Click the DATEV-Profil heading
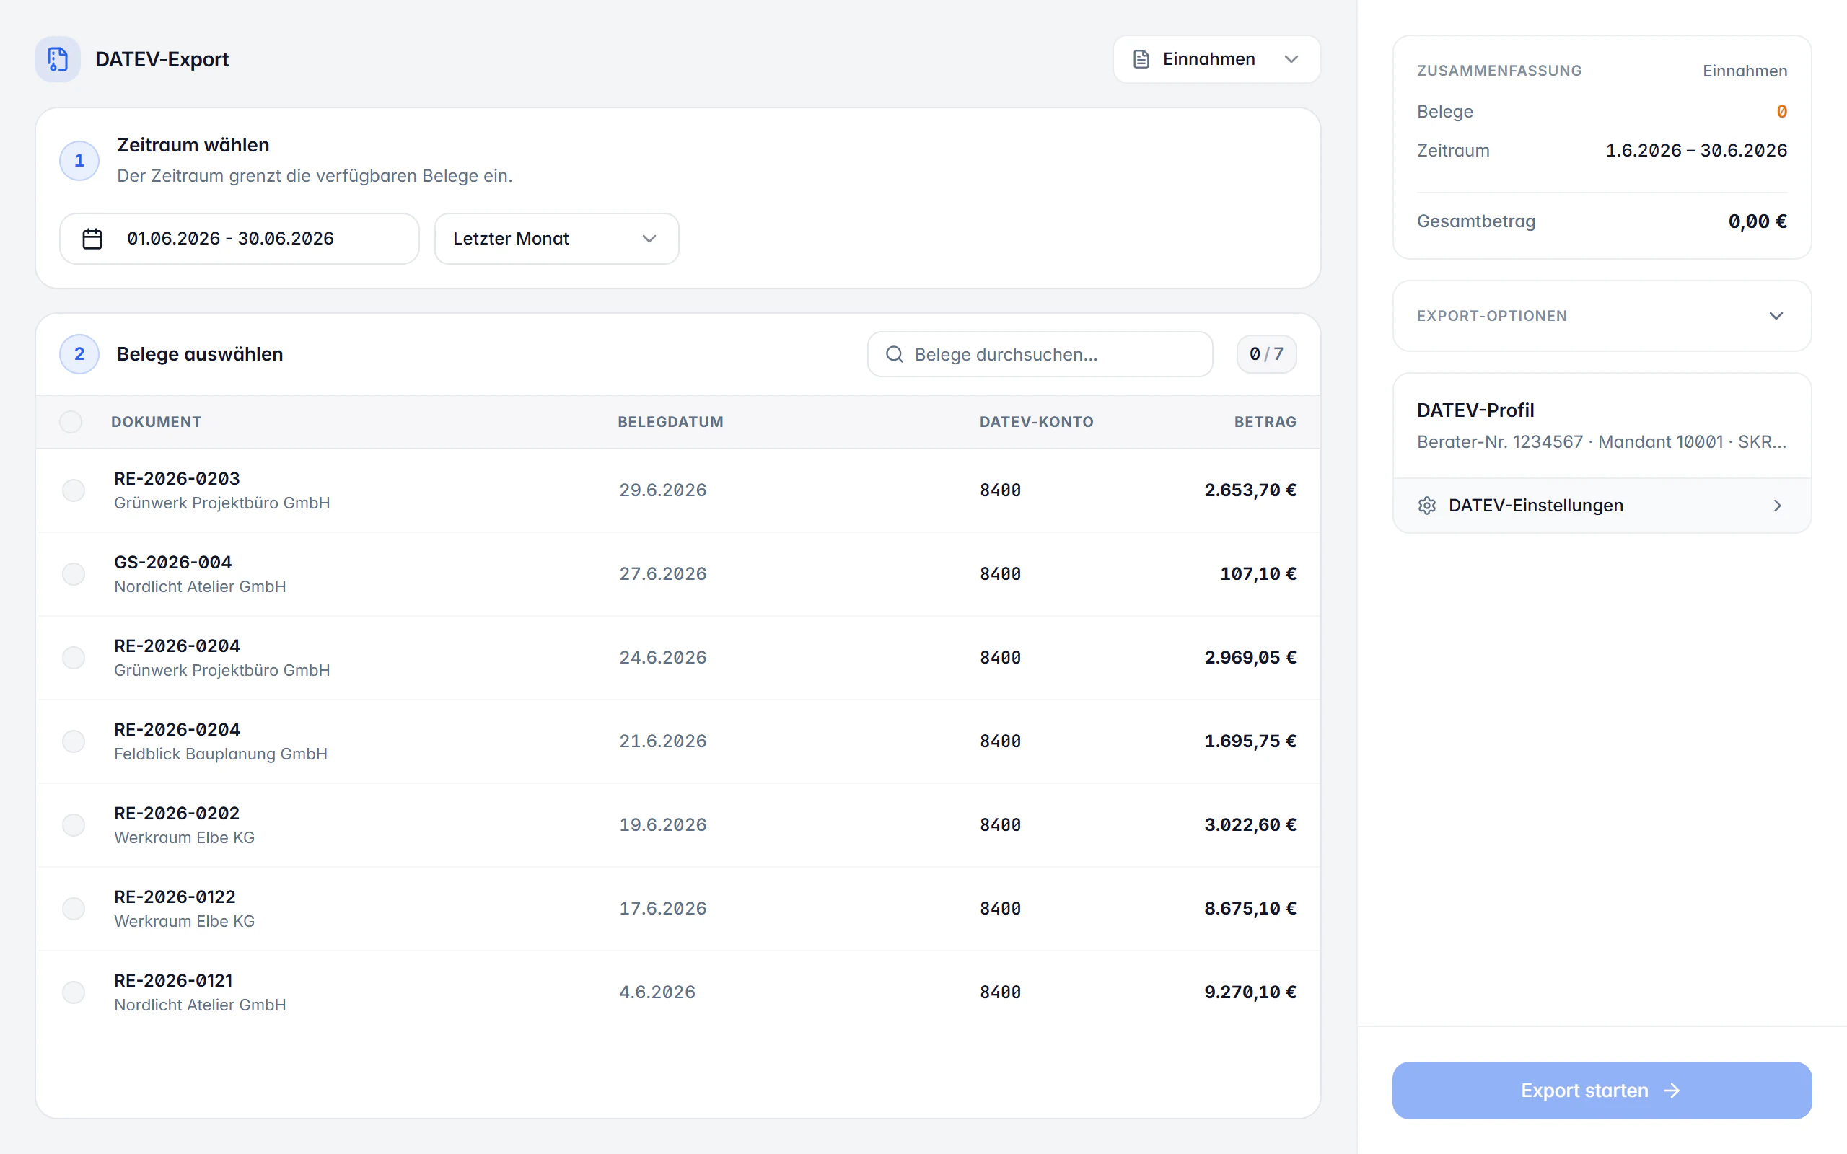The height and width of the screenshot is (1154, 1847). click(x=1475, y=410)
